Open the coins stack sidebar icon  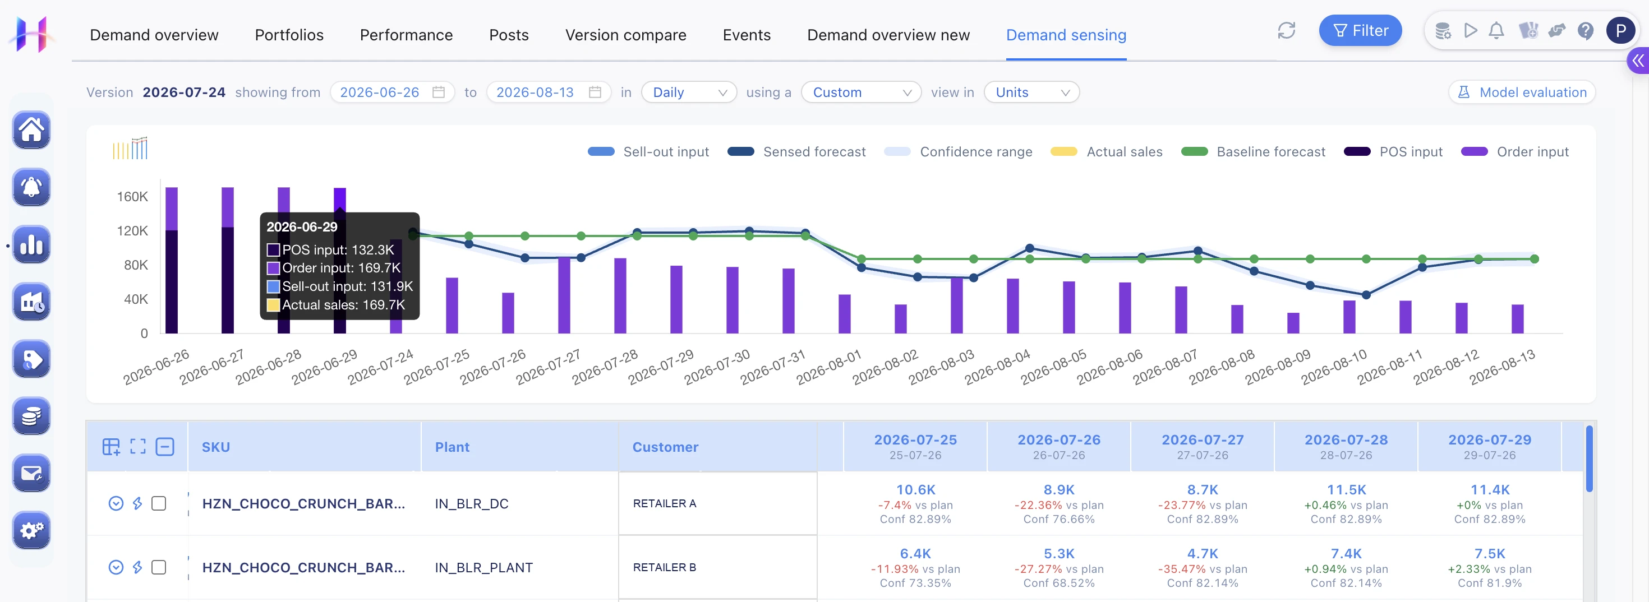(x=31, y=416)
